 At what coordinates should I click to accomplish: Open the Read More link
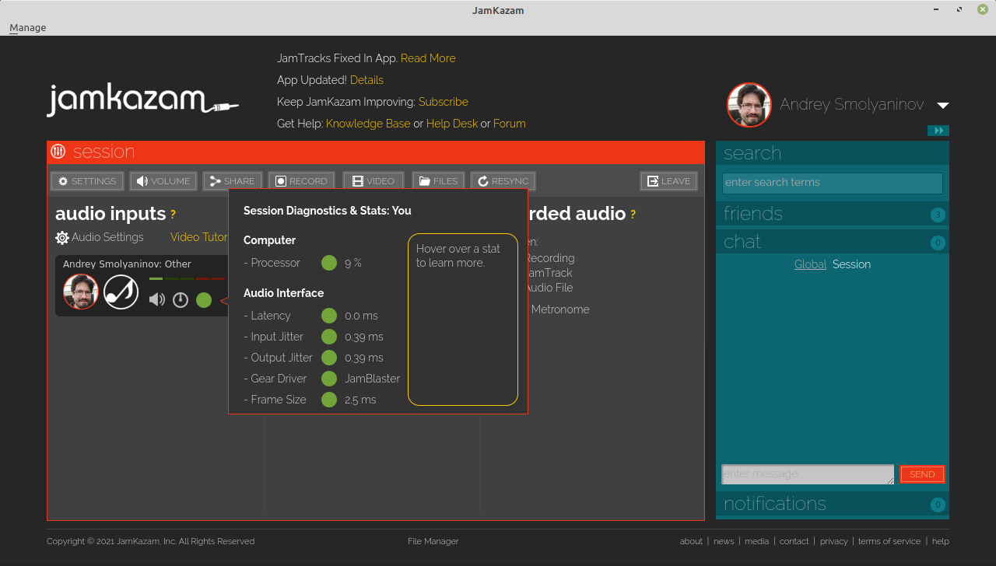coord(428,58)
